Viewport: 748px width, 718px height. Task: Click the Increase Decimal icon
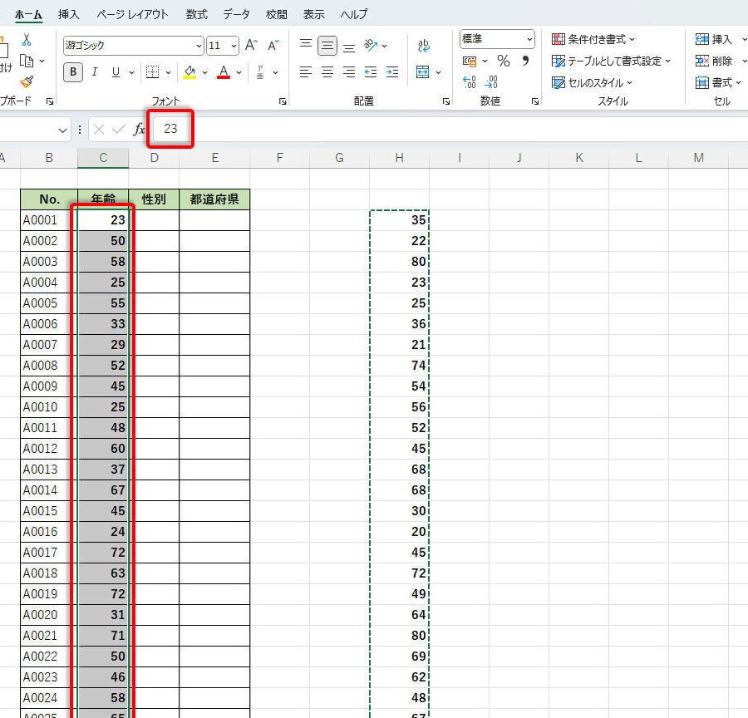pos(470,82)
